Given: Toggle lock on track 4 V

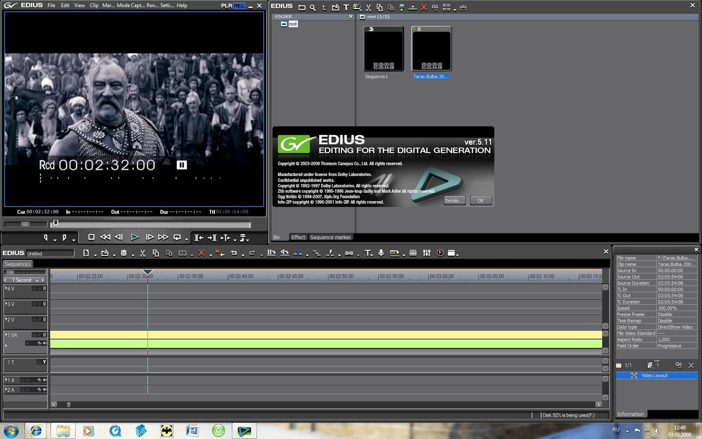Looking at the screenshot, I should [34, 288].
